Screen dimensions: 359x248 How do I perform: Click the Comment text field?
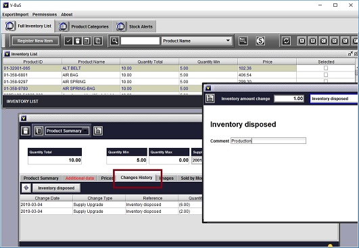pos(268,141)
